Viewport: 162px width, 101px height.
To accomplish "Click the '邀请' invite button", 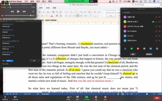I will pos(133,54).
